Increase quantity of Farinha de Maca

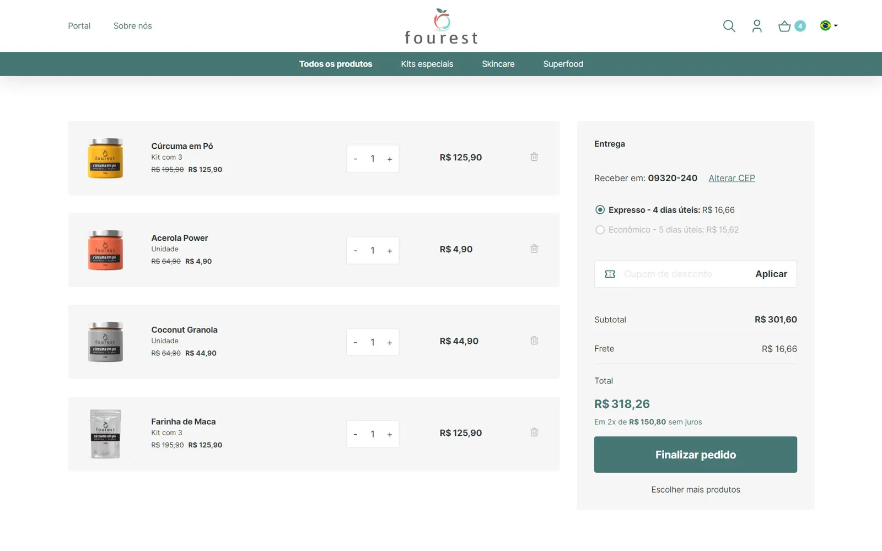point(390,434)
